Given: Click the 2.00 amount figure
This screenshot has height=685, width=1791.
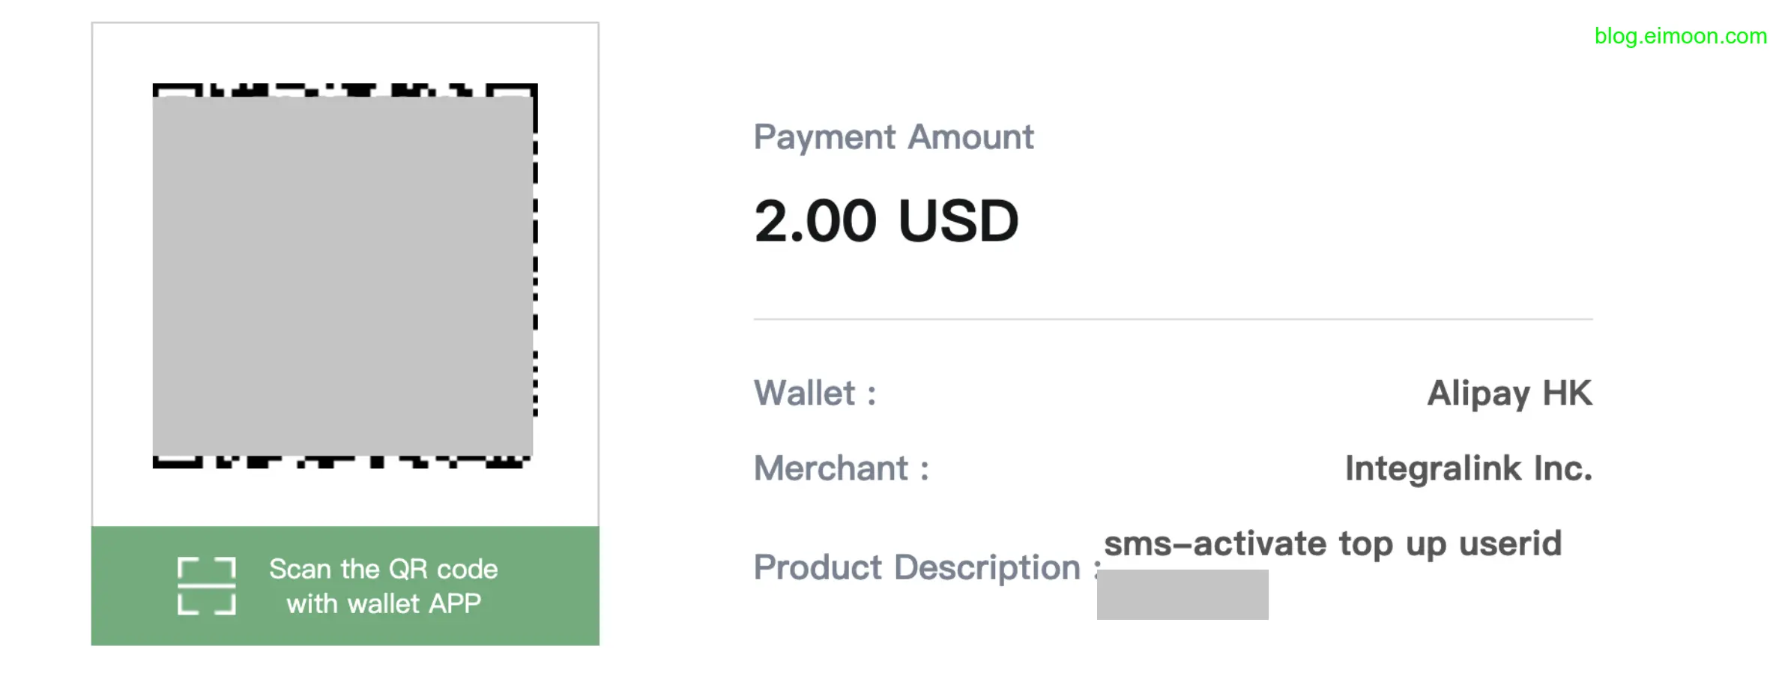Looking at the screenshot, I should pyautogui.click(x=815, y=221).
